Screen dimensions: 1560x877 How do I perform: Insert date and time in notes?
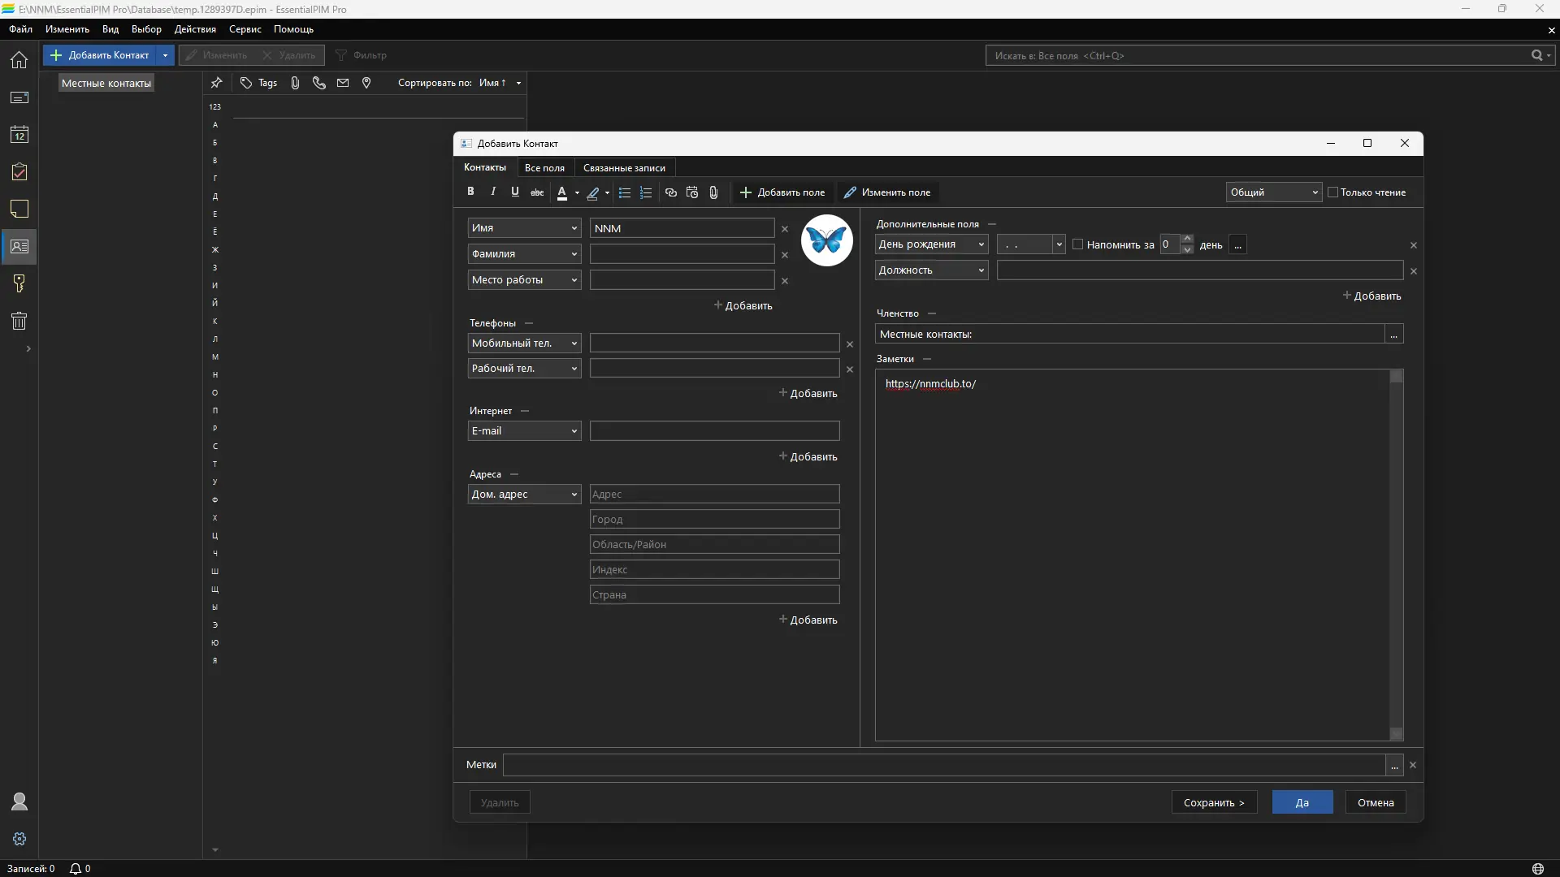point(692,192)
